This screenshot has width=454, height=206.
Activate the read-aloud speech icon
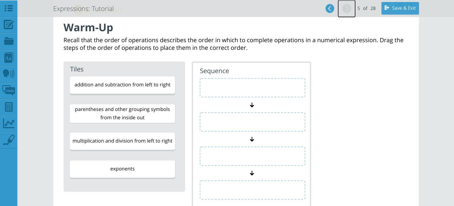(x=9, y=74)
